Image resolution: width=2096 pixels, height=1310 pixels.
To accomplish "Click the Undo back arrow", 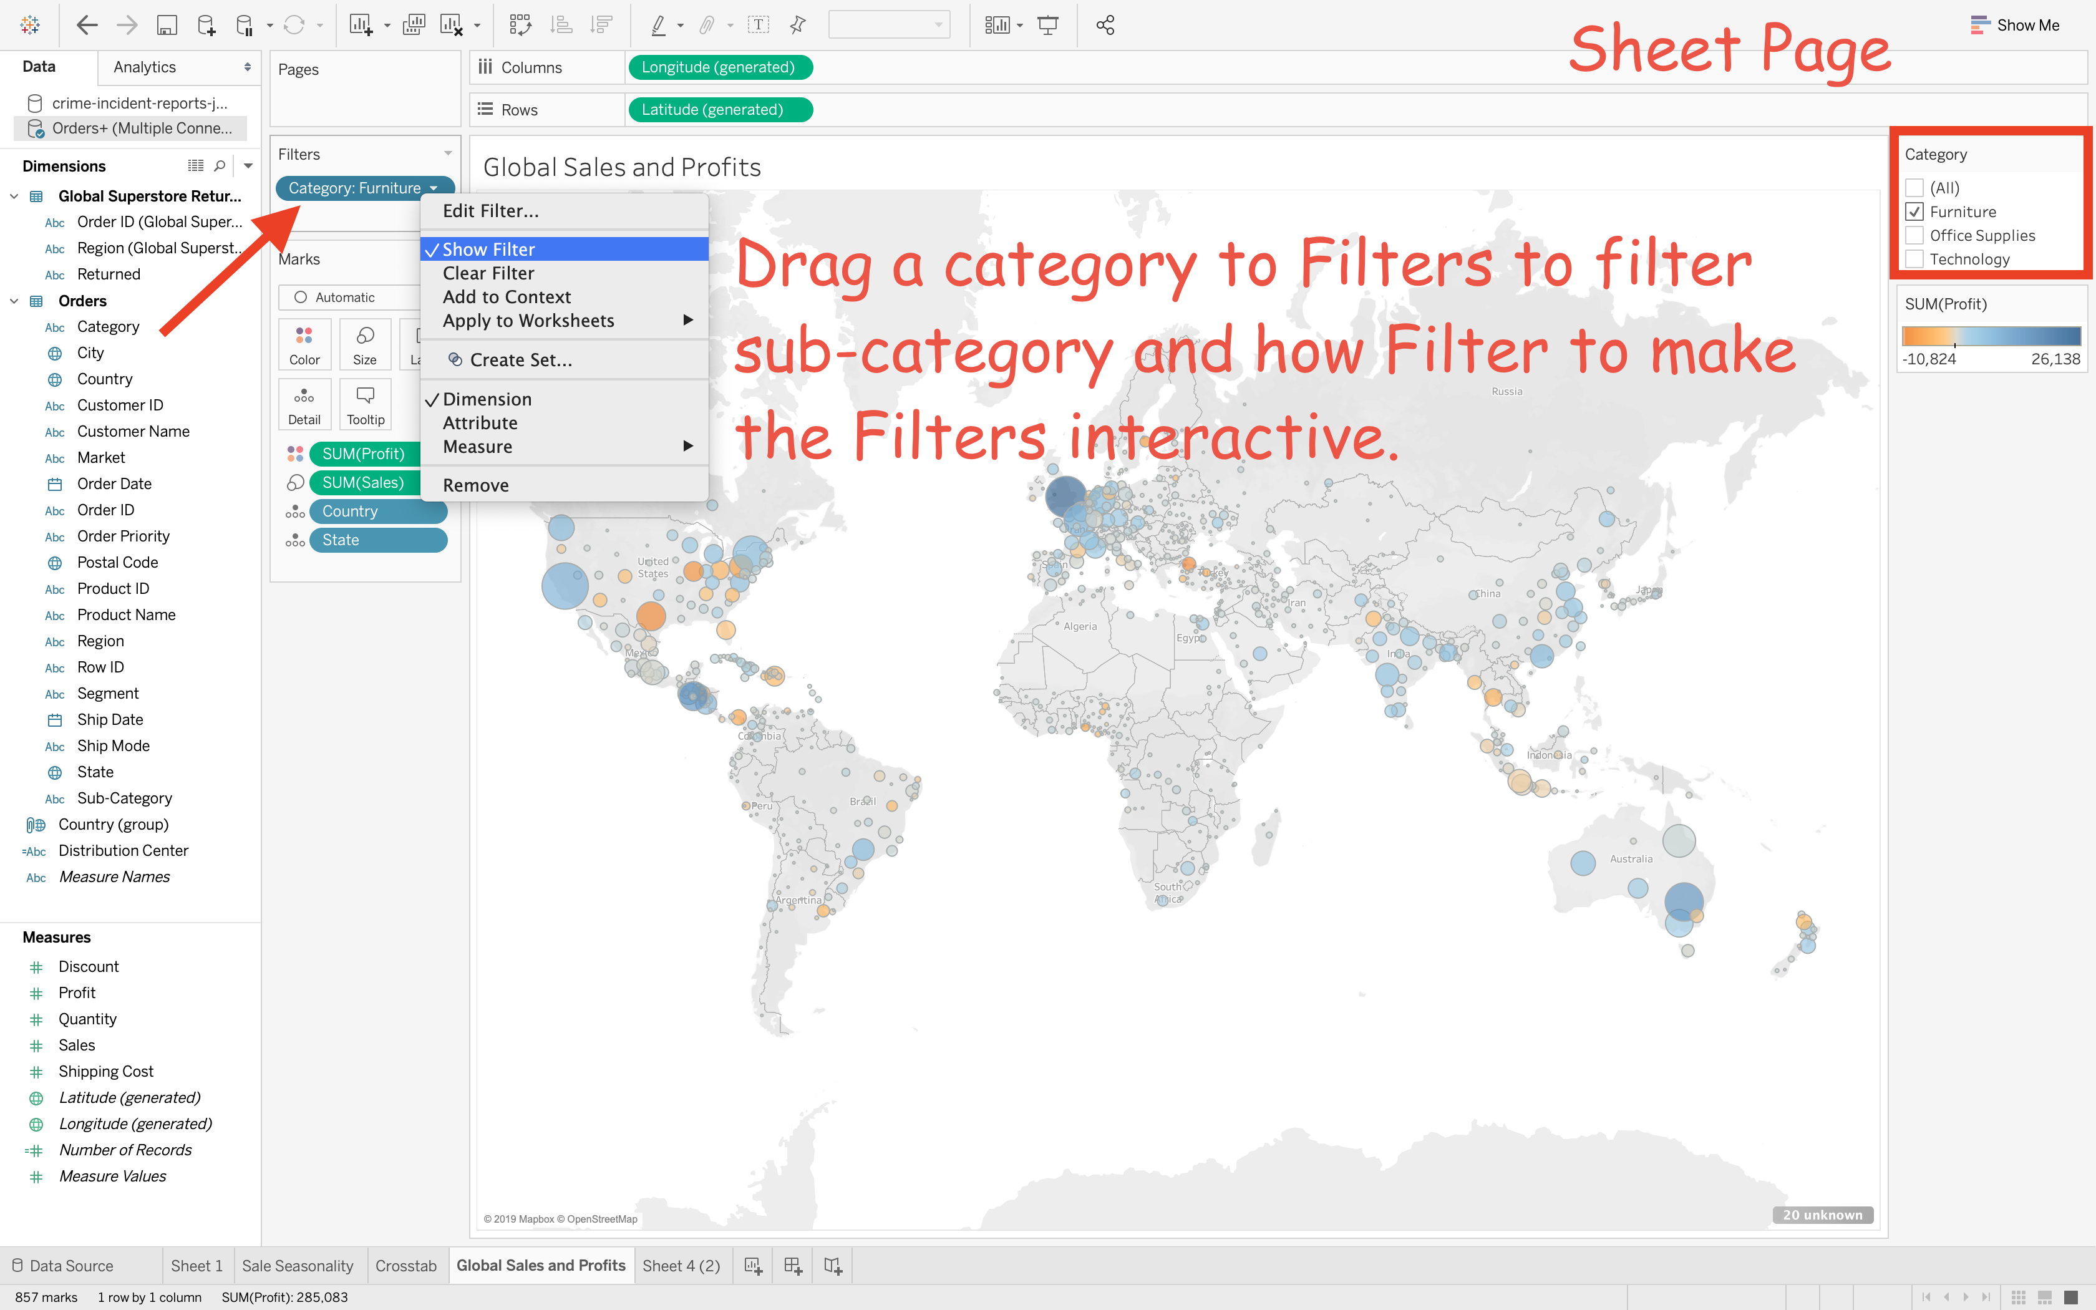I will coord(87,25).
